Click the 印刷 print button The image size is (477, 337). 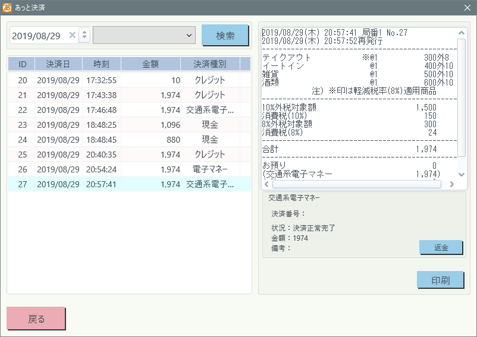click(441, 280)
